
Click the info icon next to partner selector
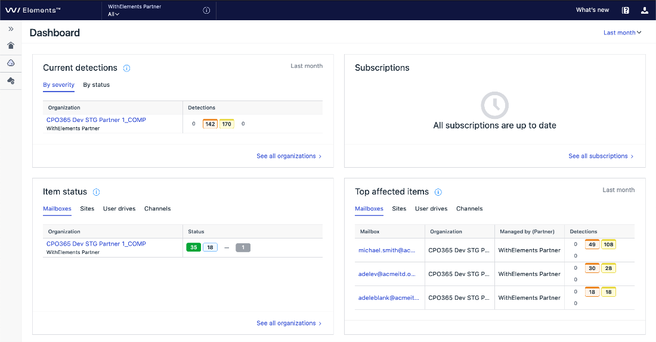click(x=206, y=11)
